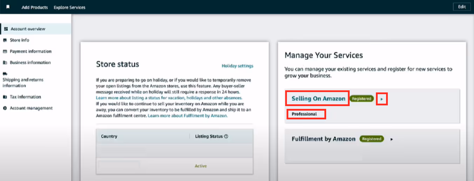Click the Account management gear icon
This screenshot has width=474, height=181.
tap(5, 108)
